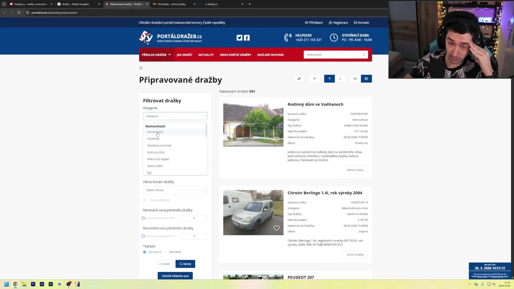Click the opening hours clock icon

pyautogui.click(x=334, y=37)
